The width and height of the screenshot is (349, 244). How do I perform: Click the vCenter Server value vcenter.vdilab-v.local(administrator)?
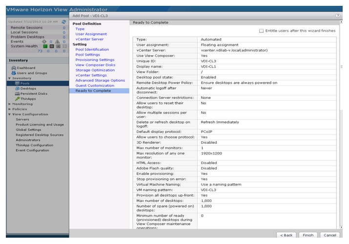[x=234, y=50]
